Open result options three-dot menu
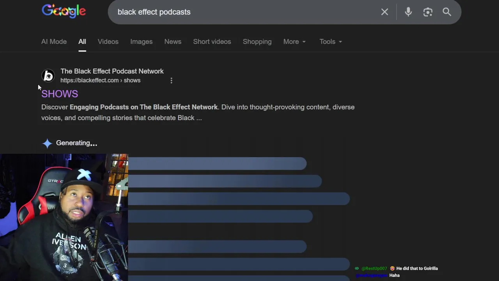This screenshot has width=499, height=281. 171,80
